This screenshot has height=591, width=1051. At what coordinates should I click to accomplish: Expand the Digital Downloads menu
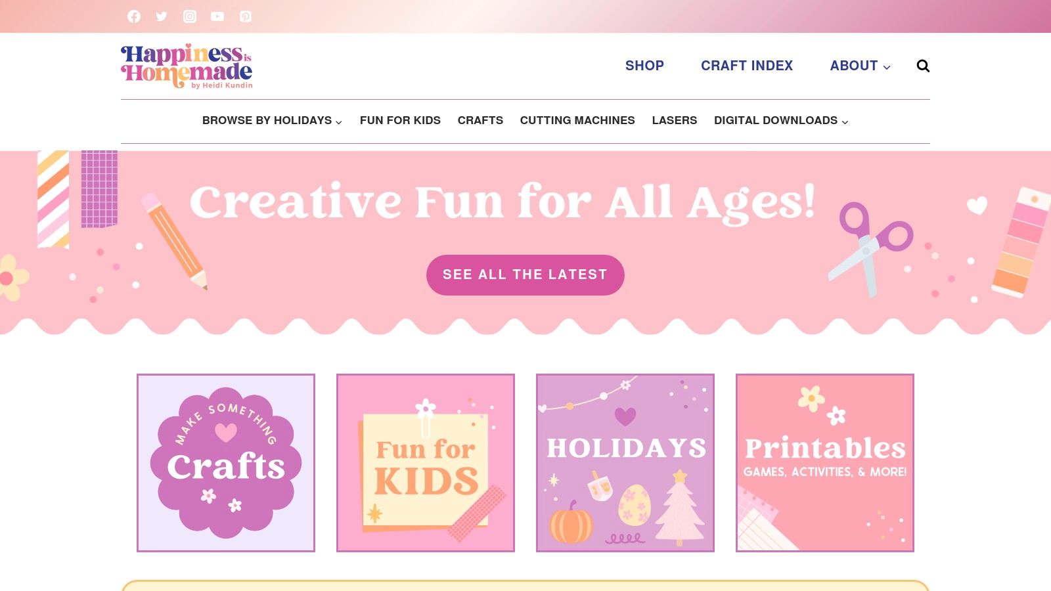pyautogui.click(x=781, y=121)
